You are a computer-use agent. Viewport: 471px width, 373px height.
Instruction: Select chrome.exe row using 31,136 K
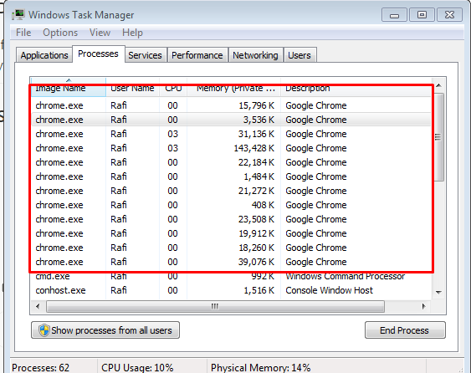231,134
